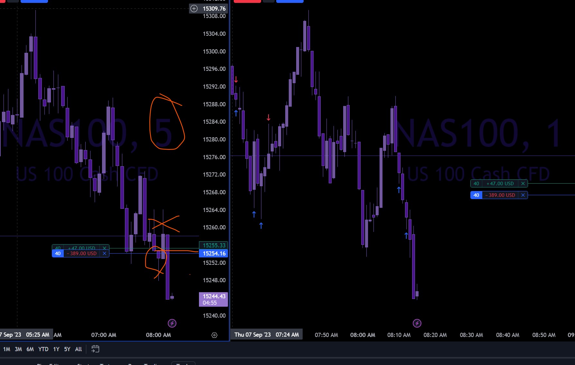575x365 pixels.
Task: Click 15252.00 on the price scale
Action: point(214,263)
